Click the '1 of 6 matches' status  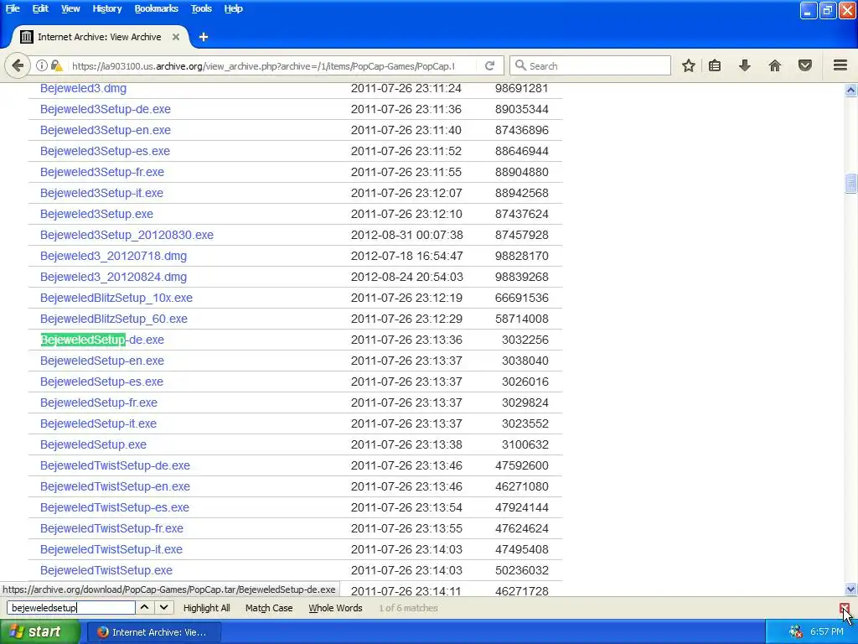click(x=408, y=608)
